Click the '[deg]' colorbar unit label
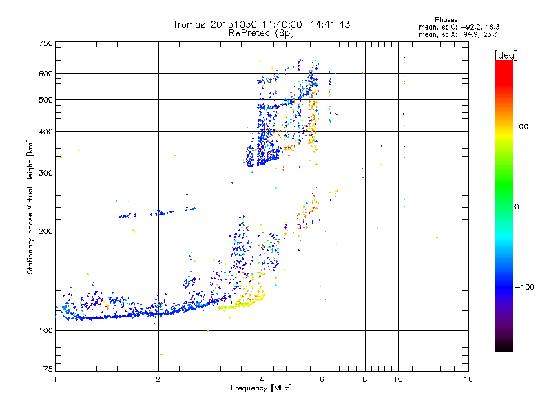The image size is (551, 413). click(x=506, y=55)
